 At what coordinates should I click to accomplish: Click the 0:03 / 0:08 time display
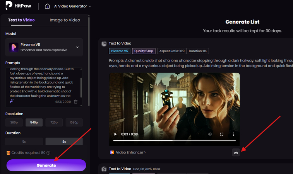(129, 134)
